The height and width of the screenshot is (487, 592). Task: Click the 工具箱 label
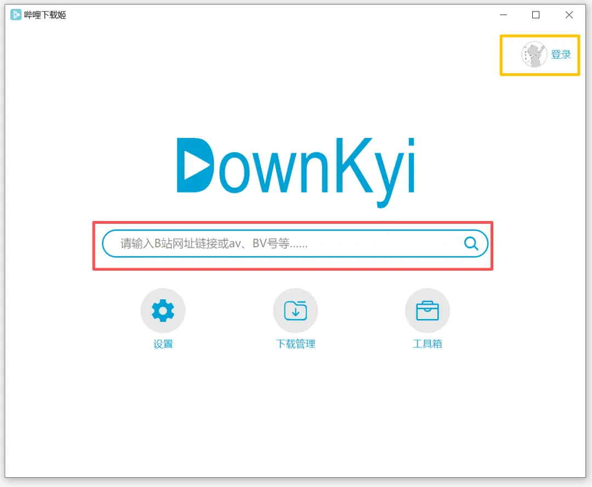[x=428, y=344]
